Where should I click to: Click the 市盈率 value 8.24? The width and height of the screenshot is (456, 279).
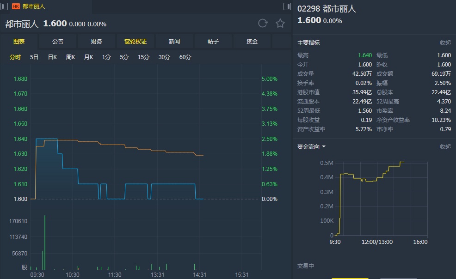445,110
